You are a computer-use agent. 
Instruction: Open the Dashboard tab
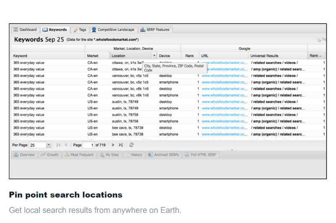click(25, 29)
